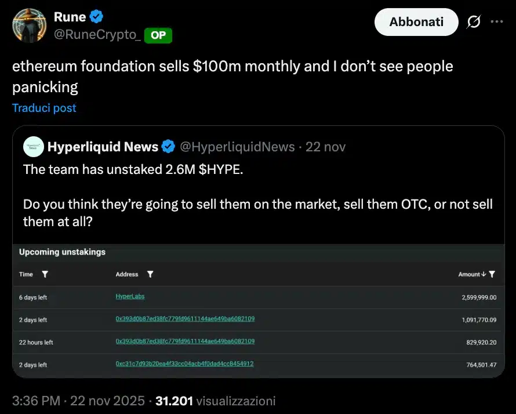Click the Grok icon next to Abbonati
This screenshot has height=414, width=516.
pyautogui.click(x=473, y=22)
